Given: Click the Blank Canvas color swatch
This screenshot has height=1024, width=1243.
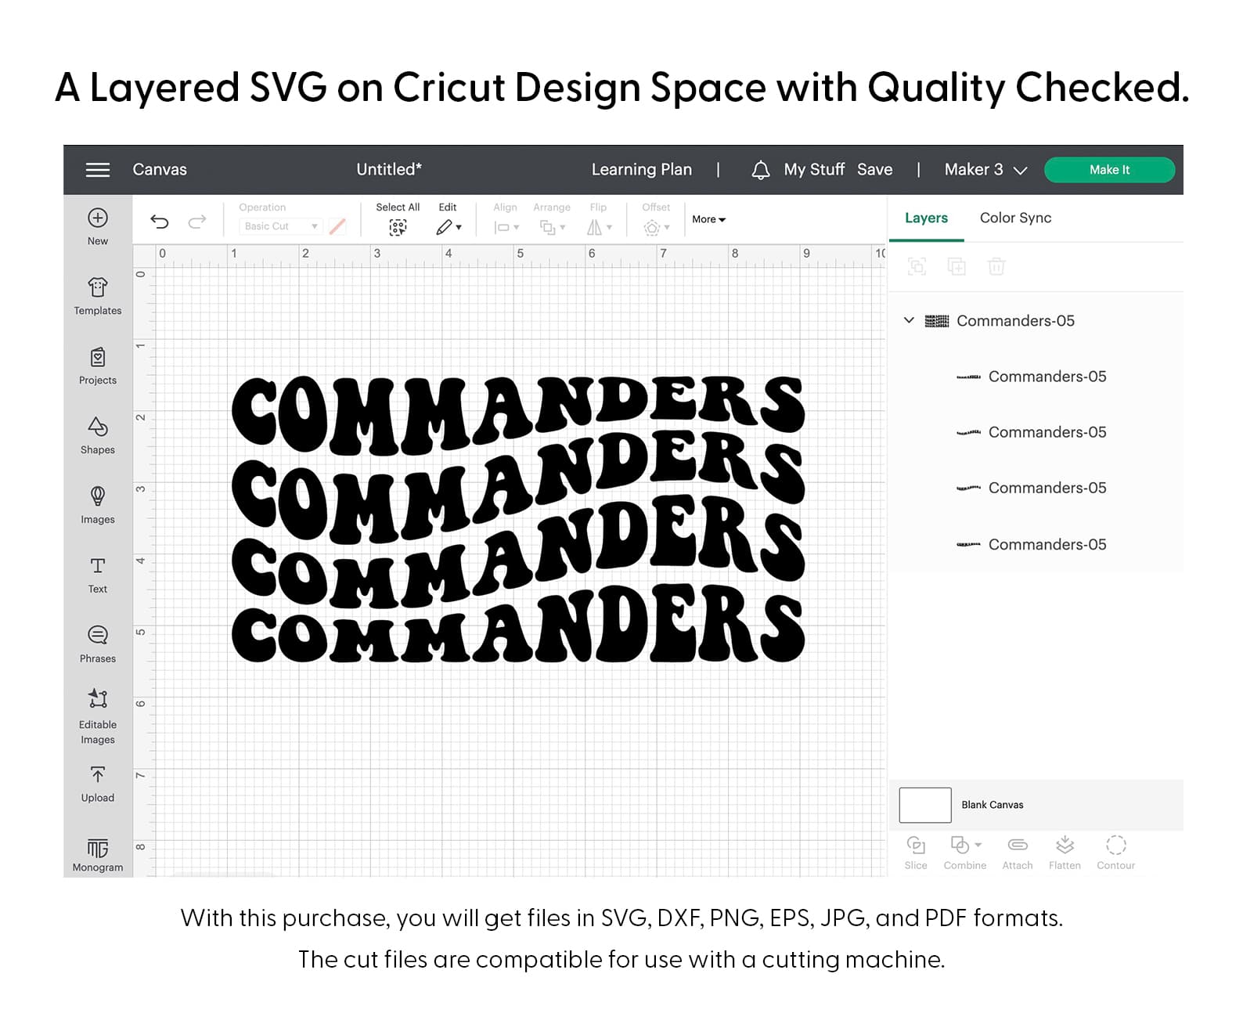Looking at the screenshot, I should (x=925, y=805).
